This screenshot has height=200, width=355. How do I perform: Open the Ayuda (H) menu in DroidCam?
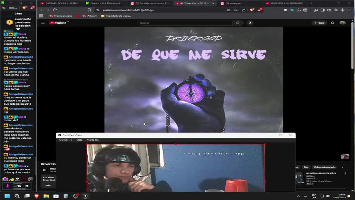click(93, 140)
